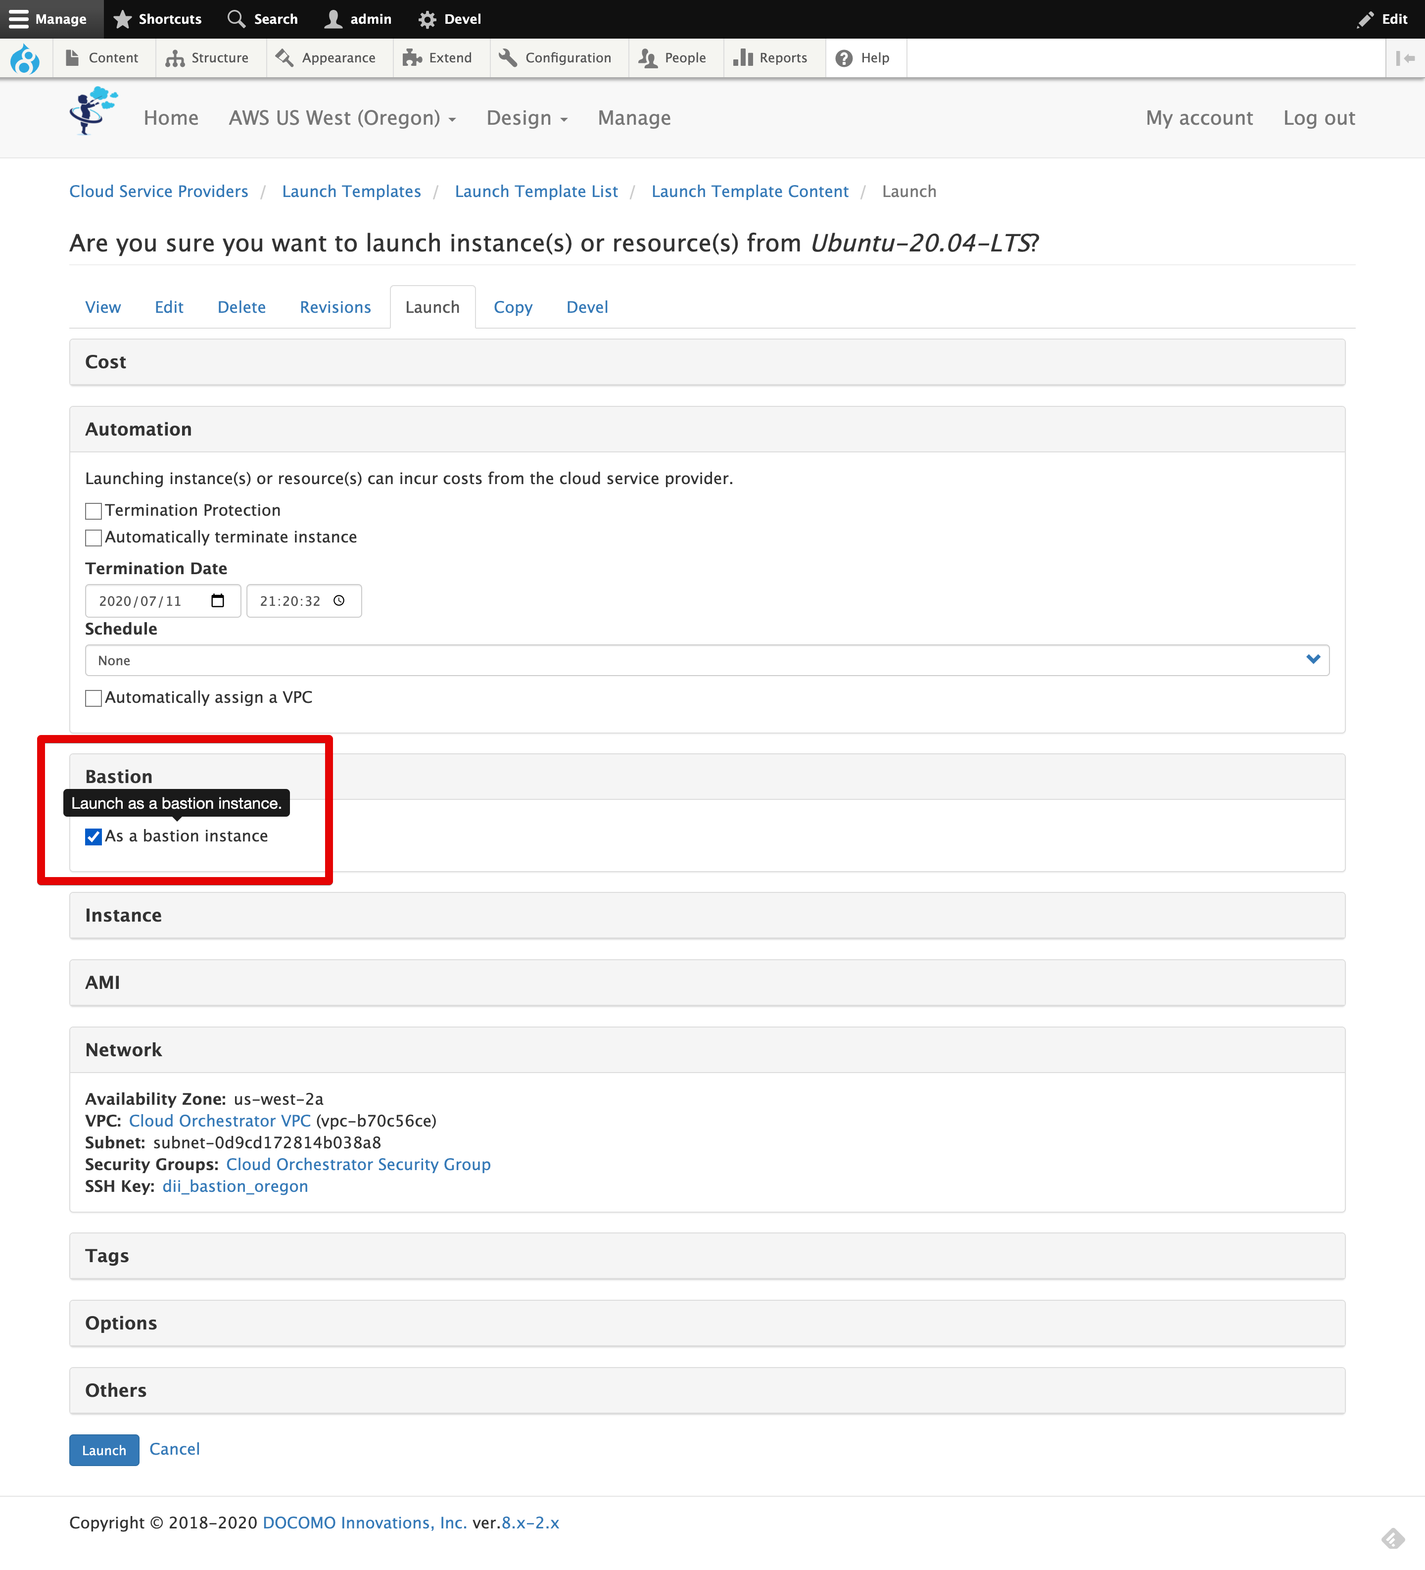Collapse the Automation section
This screenshot has width=1425, height=1570.
[x=707, y=429]
